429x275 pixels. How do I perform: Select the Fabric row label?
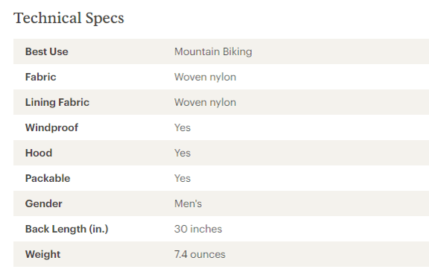pyautogui.click(x=40, y=77)
